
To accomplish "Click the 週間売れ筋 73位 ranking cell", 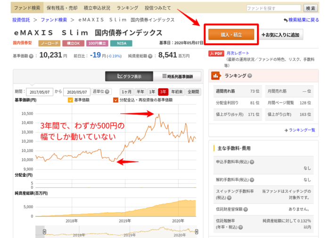I will [x=238, y=91].
